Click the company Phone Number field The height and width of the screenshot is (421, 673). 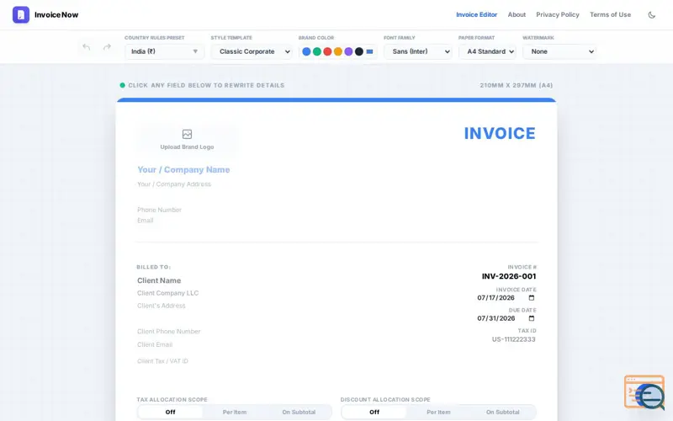(x=159, y=210)
